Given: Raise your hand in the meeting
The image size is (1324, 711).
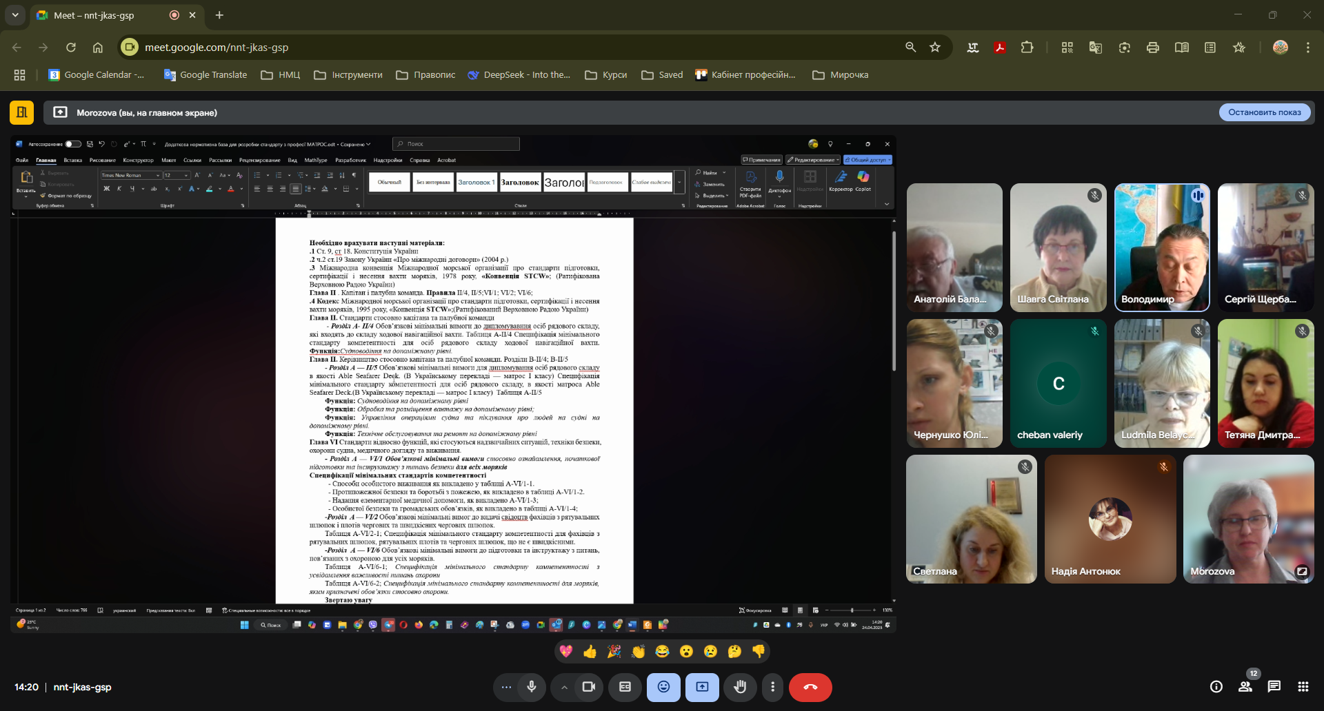Looking at the screenshot, I should [740, 687].
